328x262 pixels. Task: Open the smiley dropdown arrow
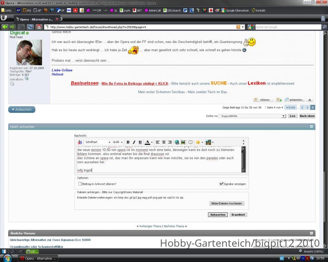pyautogui.click(x=202, y=142)
